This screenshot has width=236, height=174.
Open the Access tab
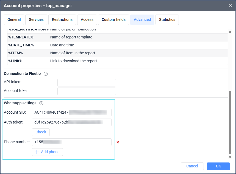tap(87, 19)
